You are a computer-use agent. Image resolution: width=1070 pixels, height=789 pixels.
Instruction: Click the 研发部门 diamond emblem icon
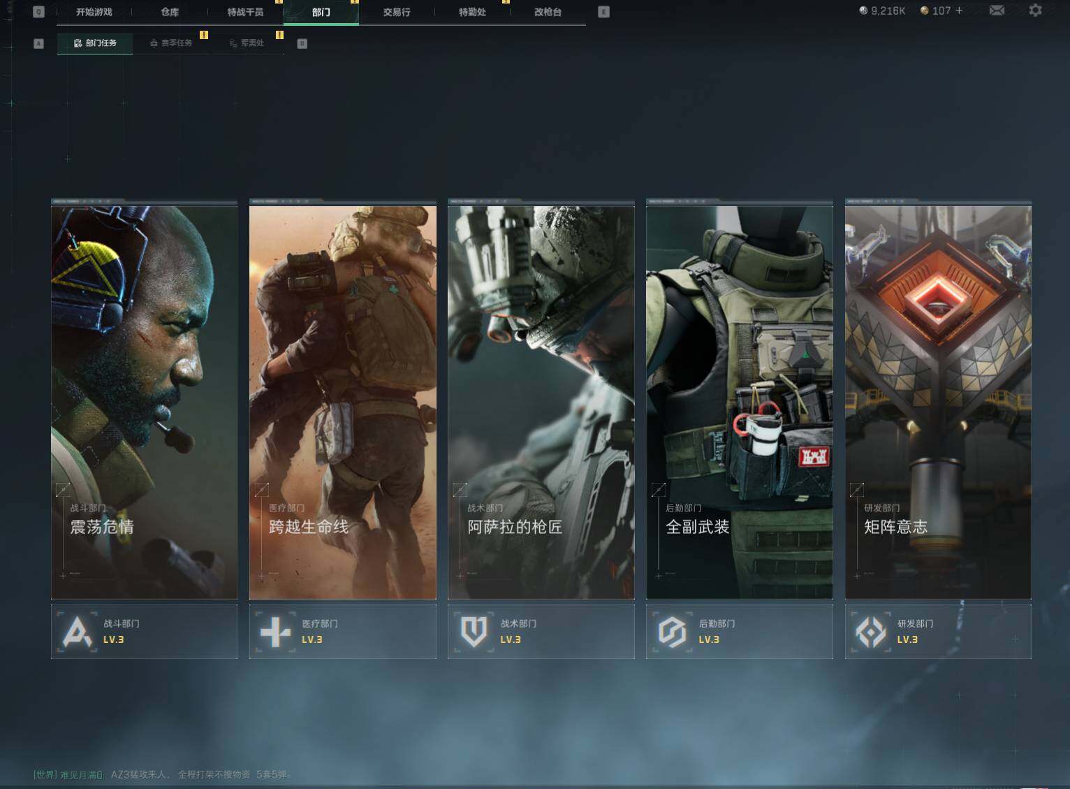870,631
